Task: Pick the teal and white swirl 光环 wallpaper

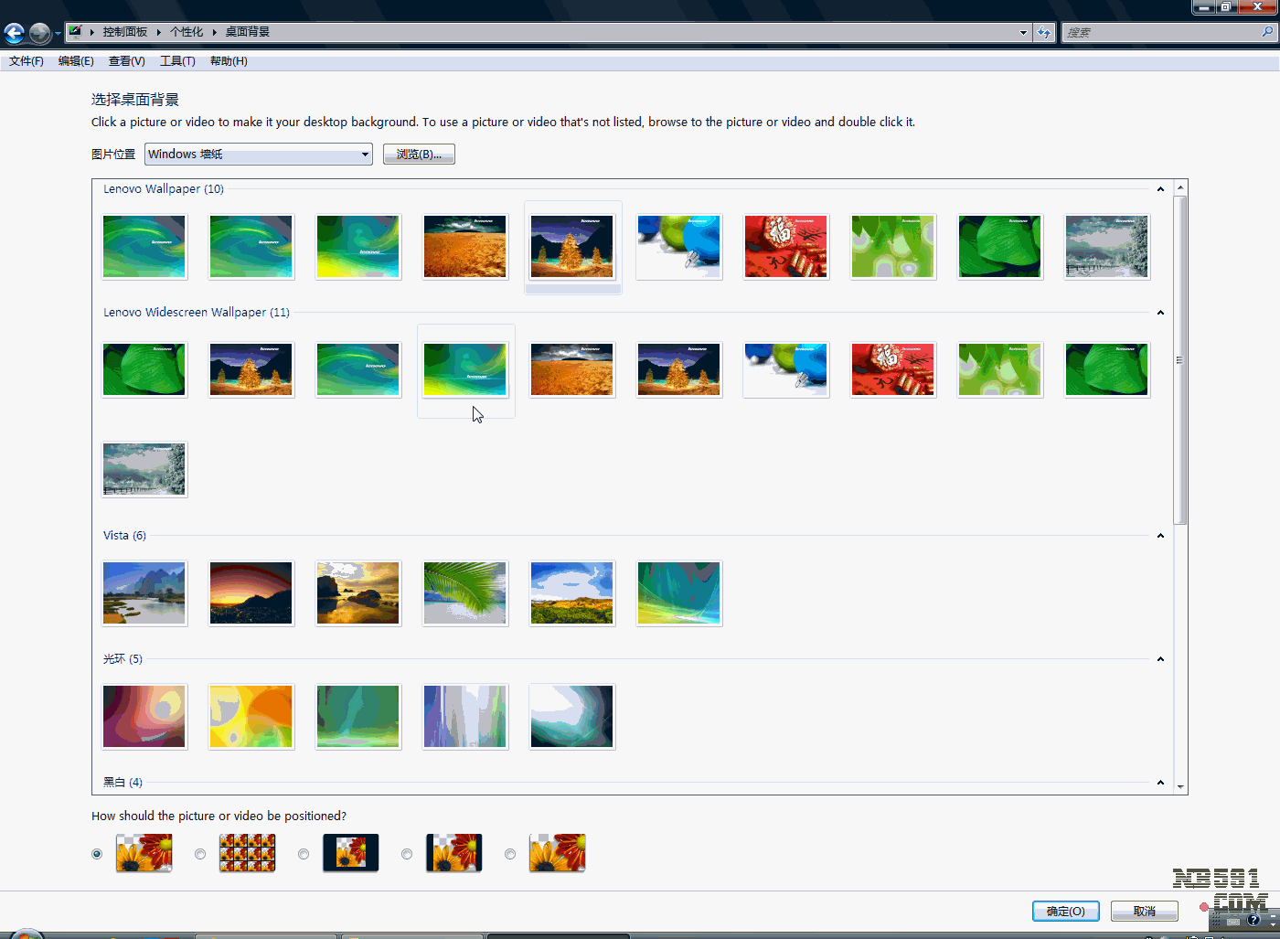Action: coord(572,717)
